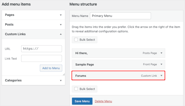Click the Categories section title
The image size is (185, 106).
coord(13,80)
